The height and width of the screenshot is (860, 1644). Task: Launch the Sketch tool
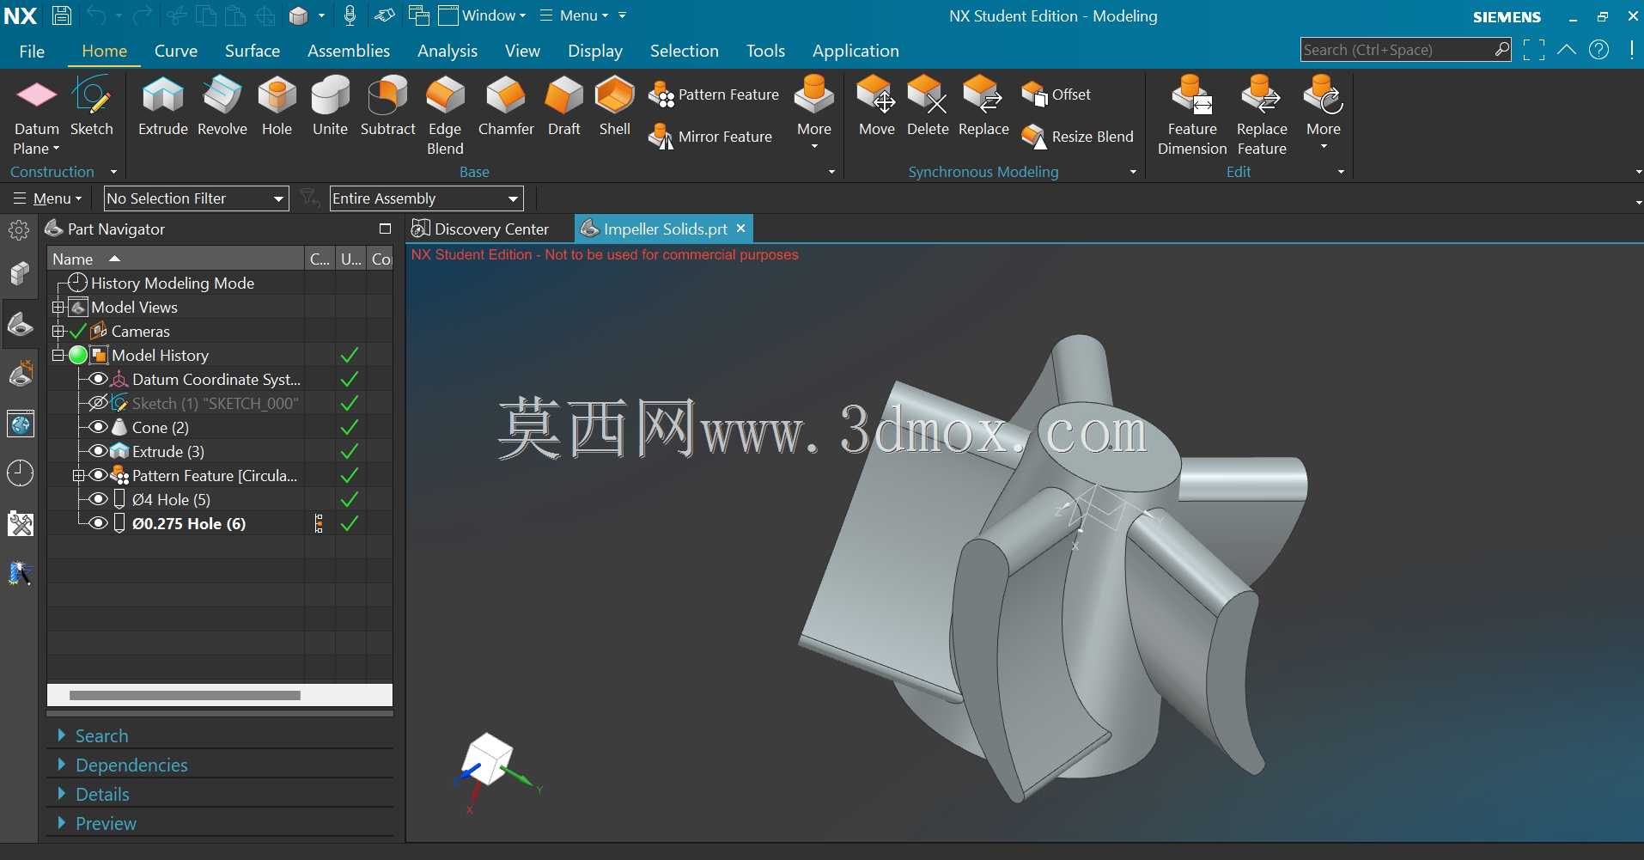[x=91, y=107]
